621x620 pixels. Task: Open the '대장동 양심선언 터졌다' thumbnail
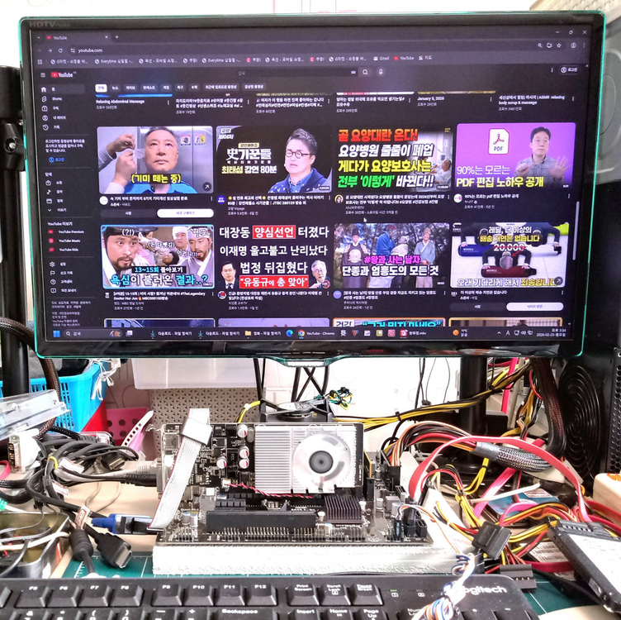pos(273,256)
